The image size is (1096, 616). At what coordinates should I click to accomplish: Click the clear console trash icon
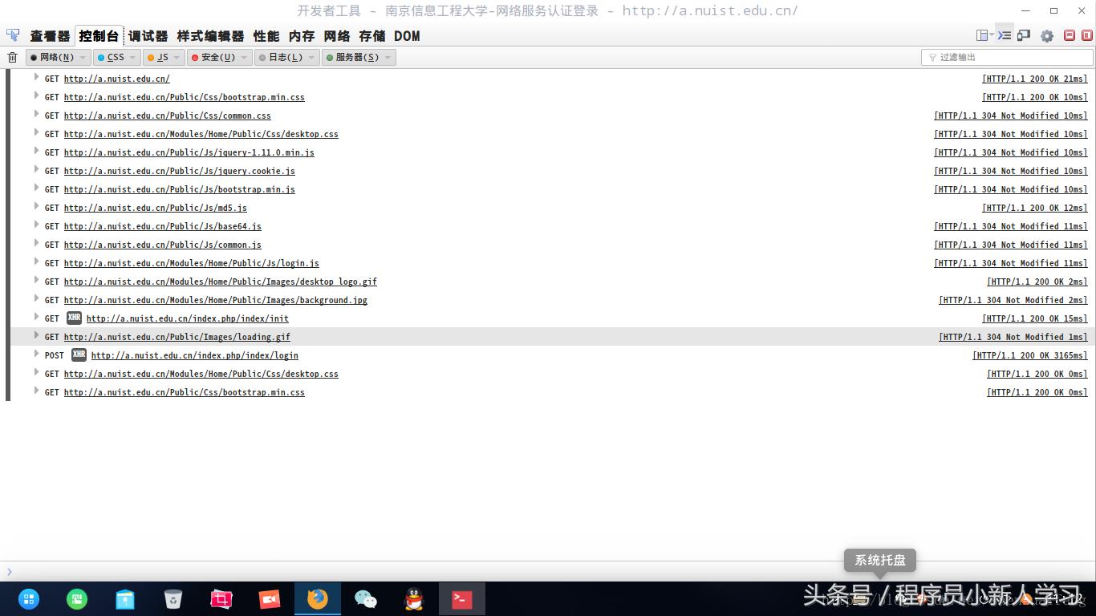pyautogui.click(x=12, y=57)
